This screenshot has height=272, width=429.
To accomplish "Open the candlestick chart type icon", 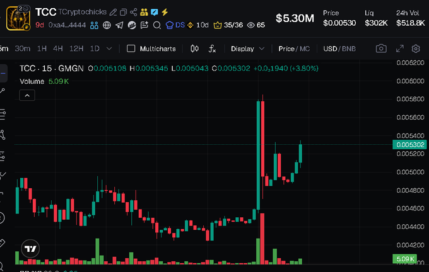I will tap(194, 48).
